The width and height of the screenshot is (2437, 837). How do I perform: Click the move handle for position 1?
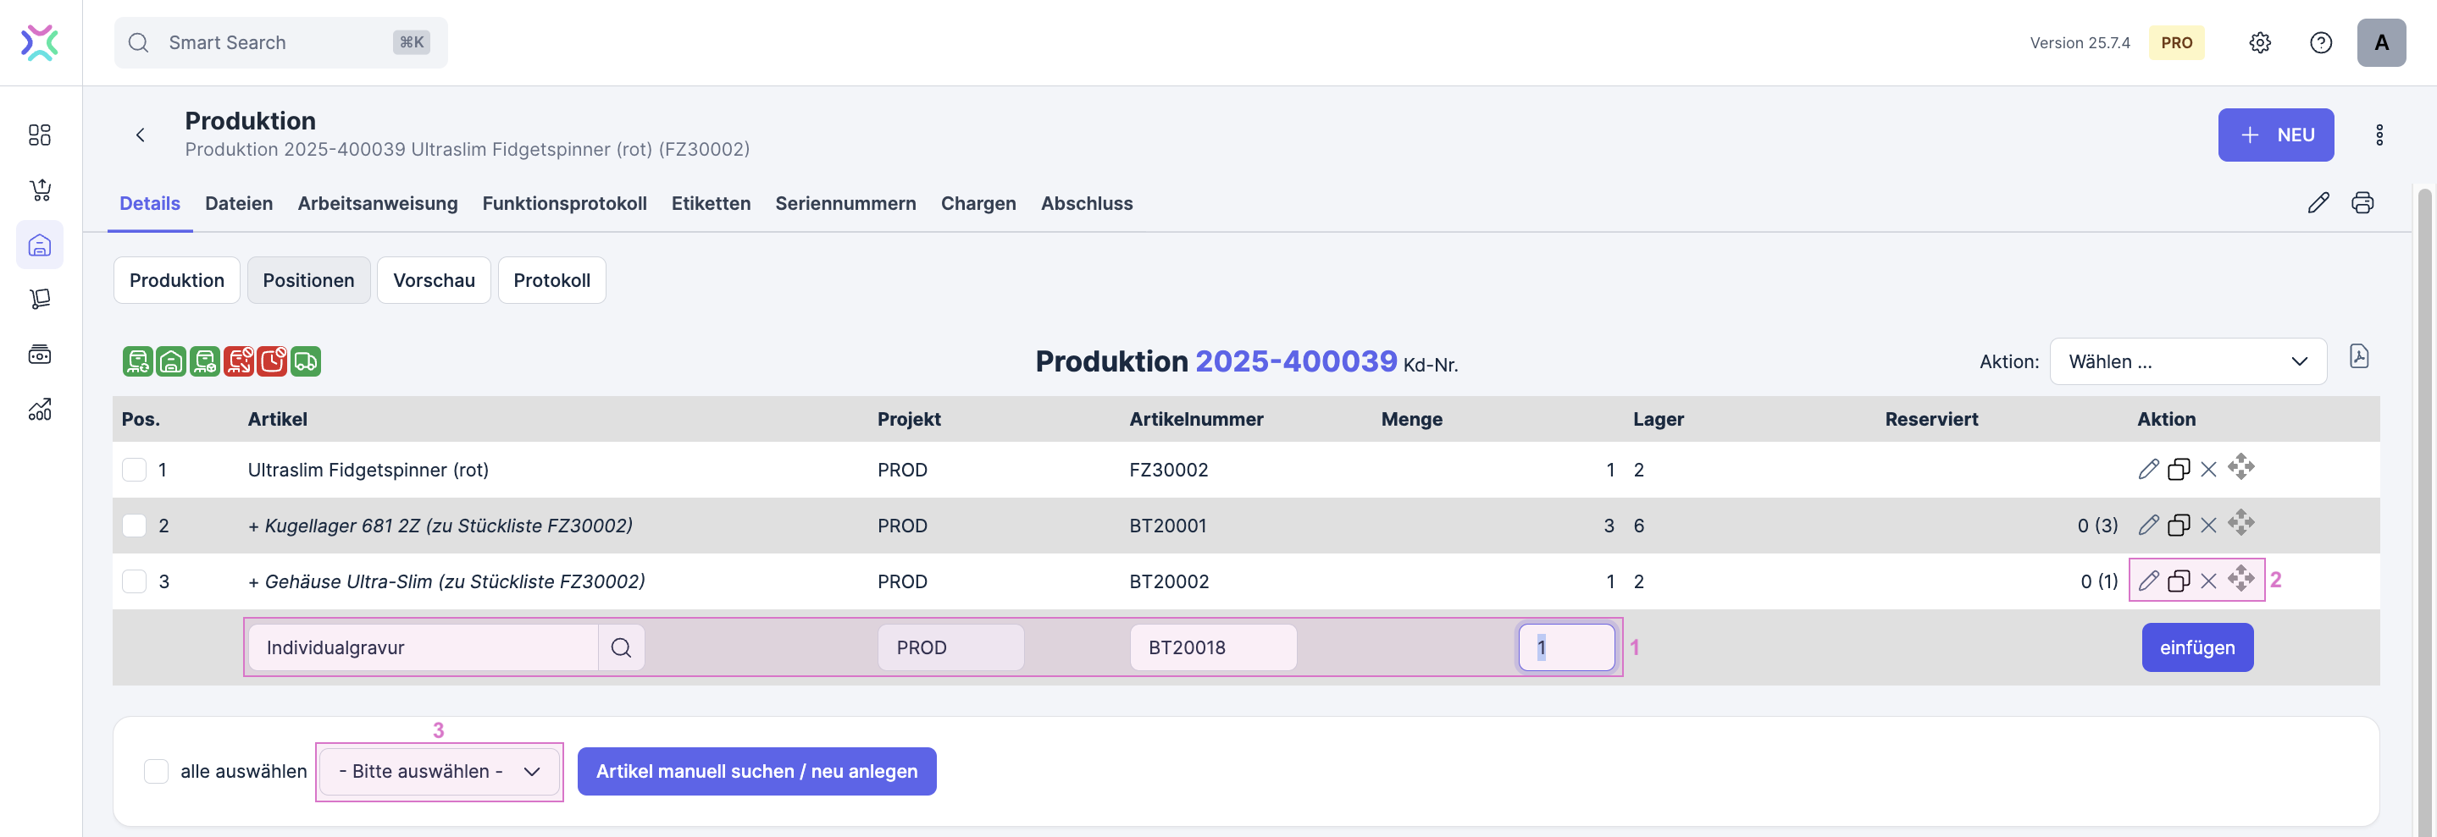[x=2240, y=468]
